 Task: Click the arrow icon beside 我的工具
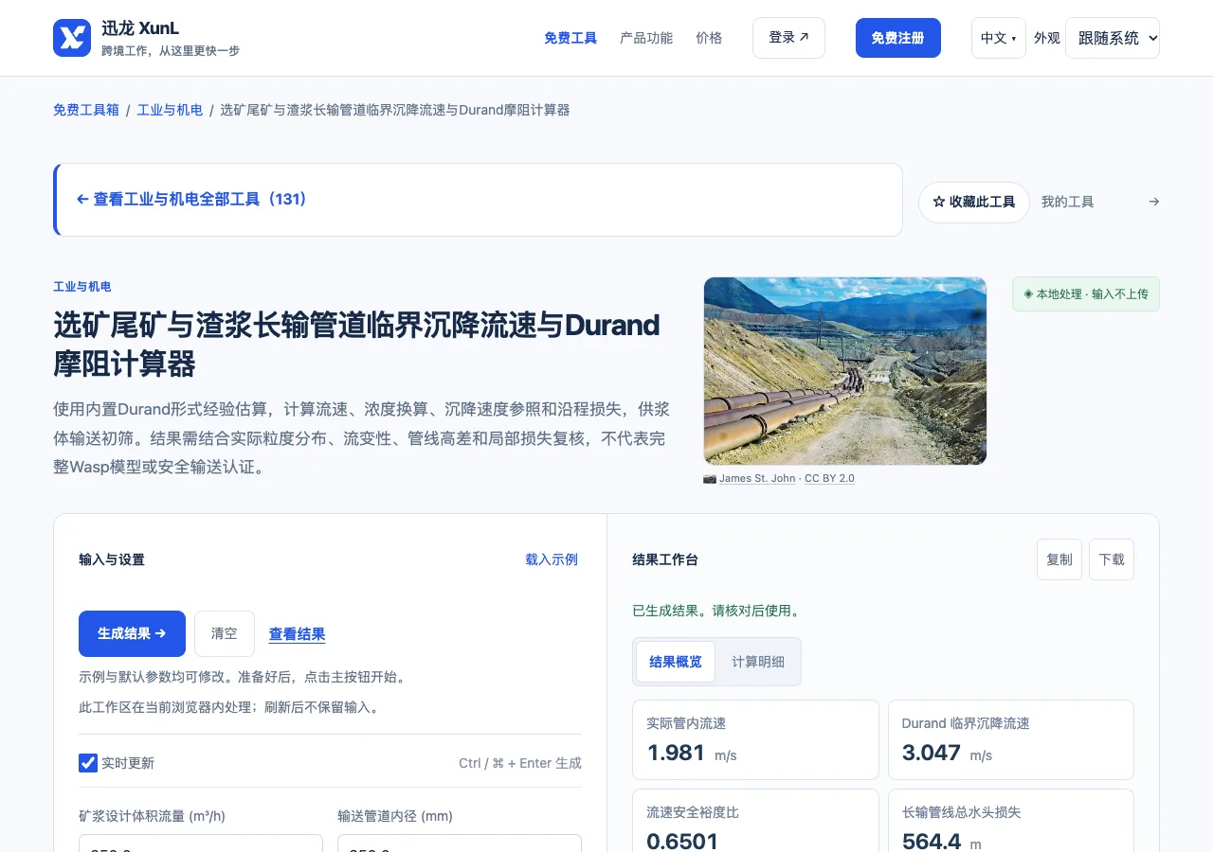[1153, 202]
